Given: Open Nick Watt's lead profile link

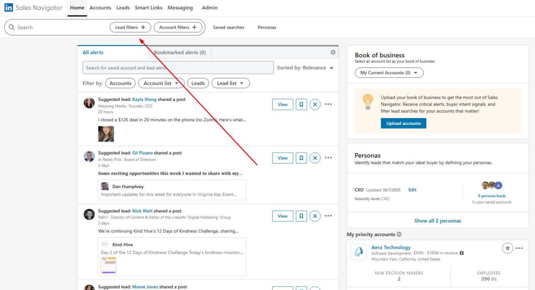Looking at the screenshot, I should 142,211.
